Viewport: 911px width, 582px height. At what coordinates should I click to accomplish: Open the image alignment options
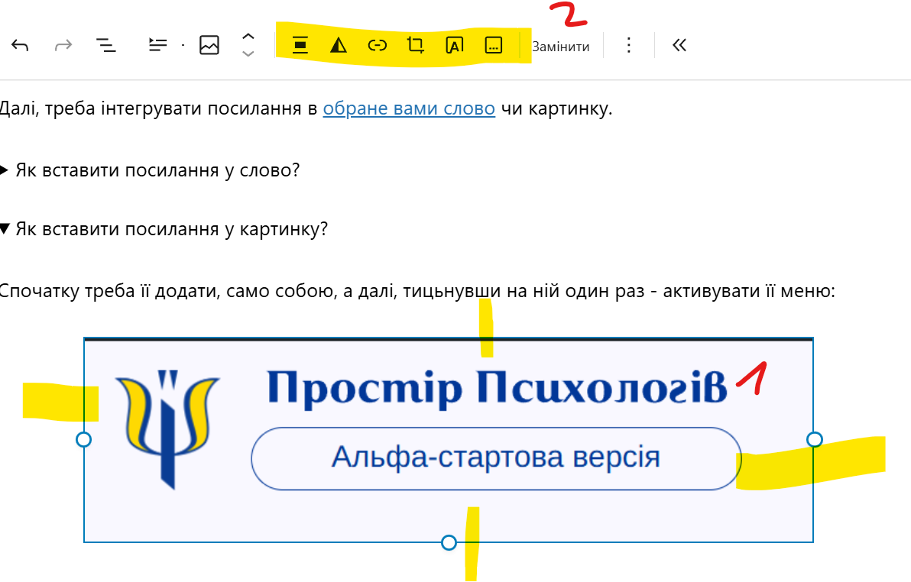(300, 46)
